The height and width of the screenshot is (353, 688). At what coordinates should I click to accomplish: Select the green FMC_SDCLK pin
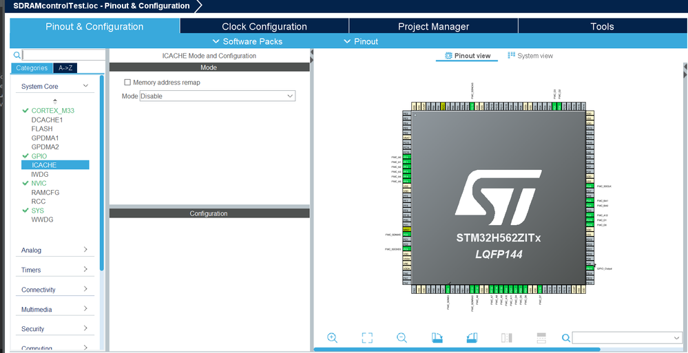click(x=590, y=186)
